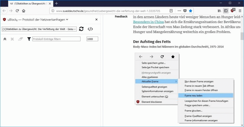Screen dimensions: 244x127
Task: Toggle the sidebar visibility button in toolbar
Action: point(226,11)
